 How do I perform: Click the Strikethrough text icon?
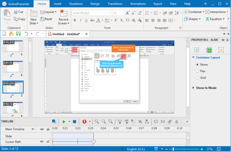tap(92, 20)
